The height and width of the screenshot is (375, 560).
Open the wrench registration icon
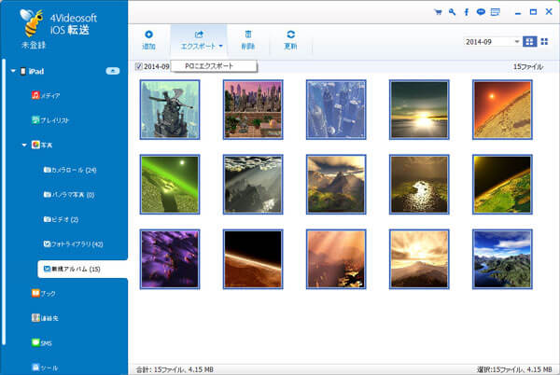(x=452, y=12)
